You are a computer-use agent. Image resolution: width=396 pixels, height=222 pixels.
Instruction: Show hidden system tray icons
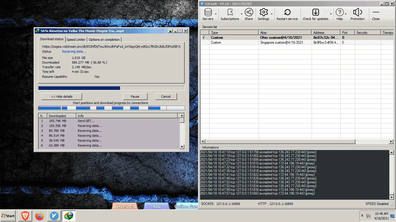click(x=362, y=216)
